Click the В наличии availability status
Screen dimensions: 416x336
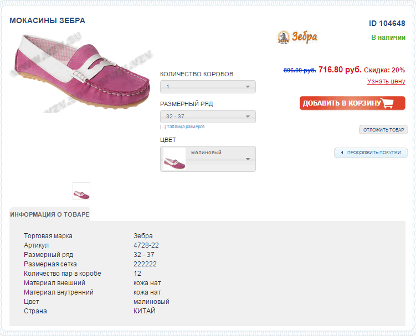[388, 37]
